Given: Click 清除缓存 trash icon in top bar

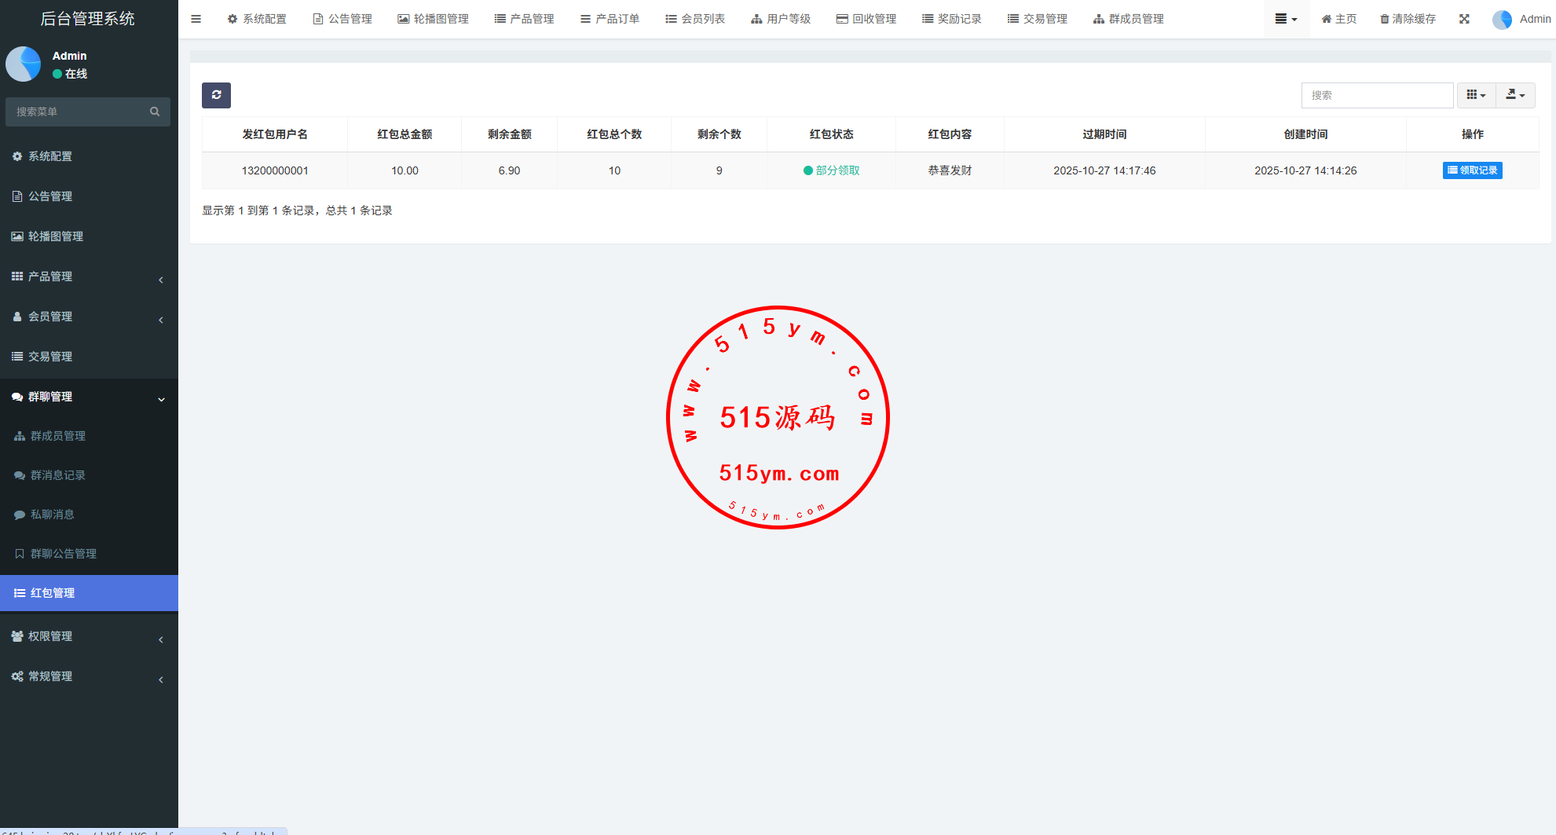Looking at the screenshot, I should [1385, 19].
